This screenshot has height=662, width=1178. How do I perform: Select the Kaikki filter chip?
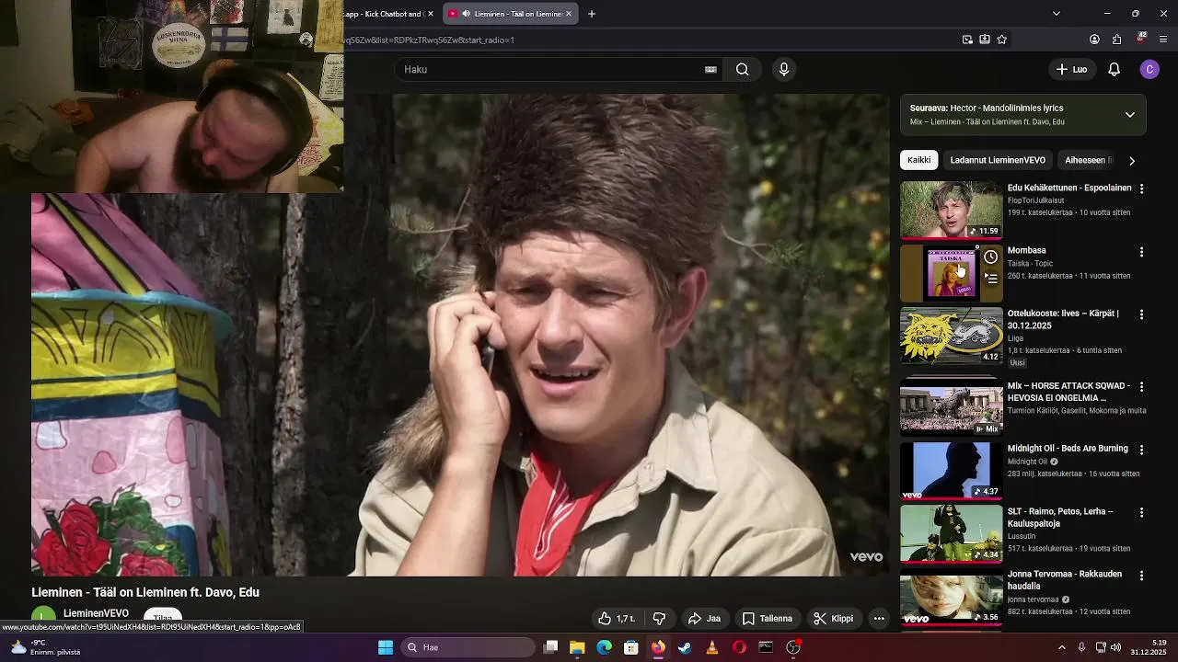918,160
